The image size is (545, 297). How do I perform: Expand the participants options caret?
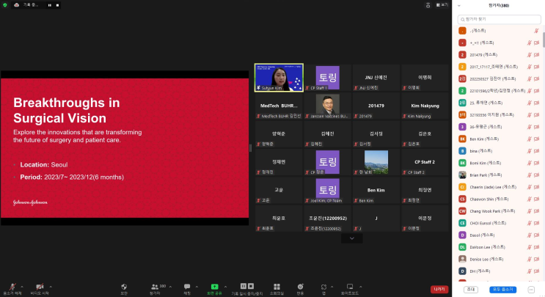[x=170, y=287]
